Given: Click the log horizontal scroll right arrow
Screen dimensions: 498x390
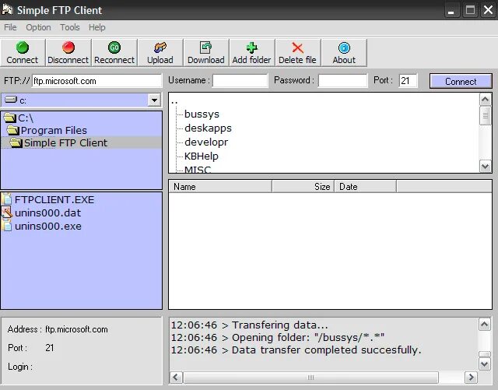Looking at the screenshot, I should 471,378.
